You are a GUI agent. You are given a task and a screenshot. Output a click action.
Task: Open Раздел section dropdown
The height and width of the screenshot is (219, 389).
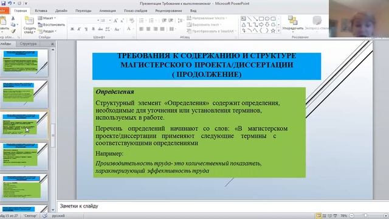(x=47, y=31)
